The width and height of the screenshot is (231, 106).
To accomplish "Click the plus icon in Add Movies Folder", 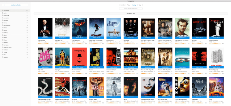I will click(x=4, y=5).
